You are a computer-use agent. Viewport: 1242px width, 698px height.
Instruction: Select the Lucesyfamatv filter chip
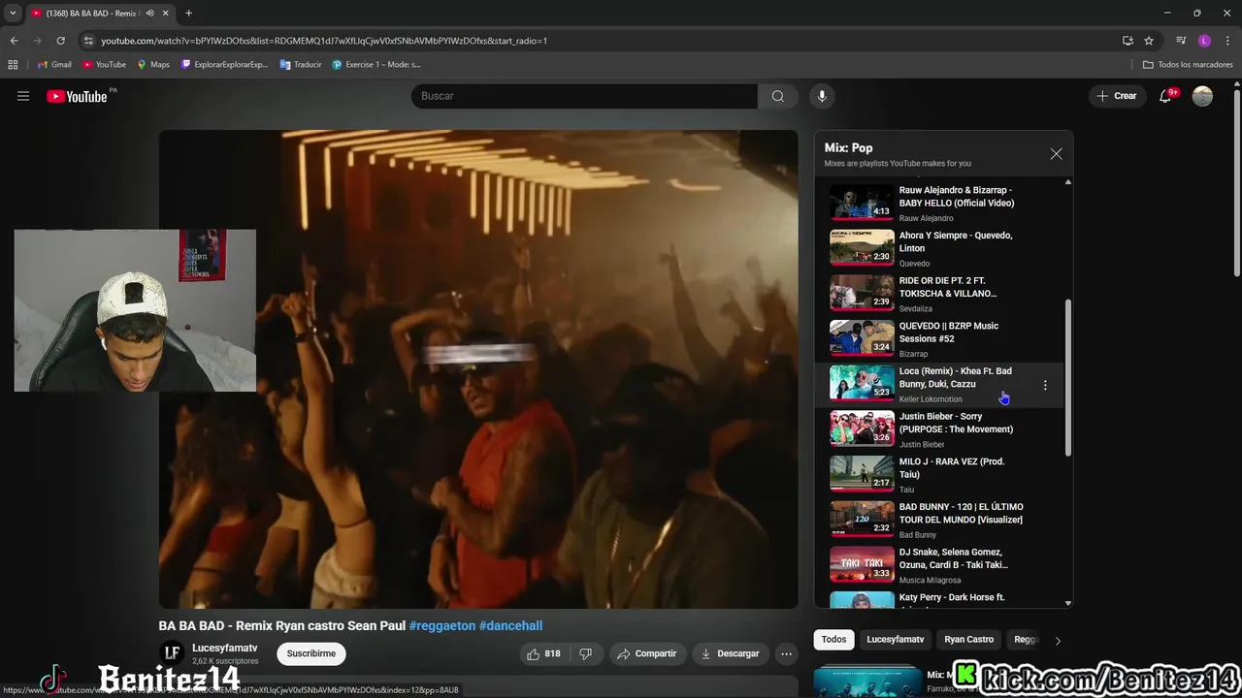pos(895,640)
